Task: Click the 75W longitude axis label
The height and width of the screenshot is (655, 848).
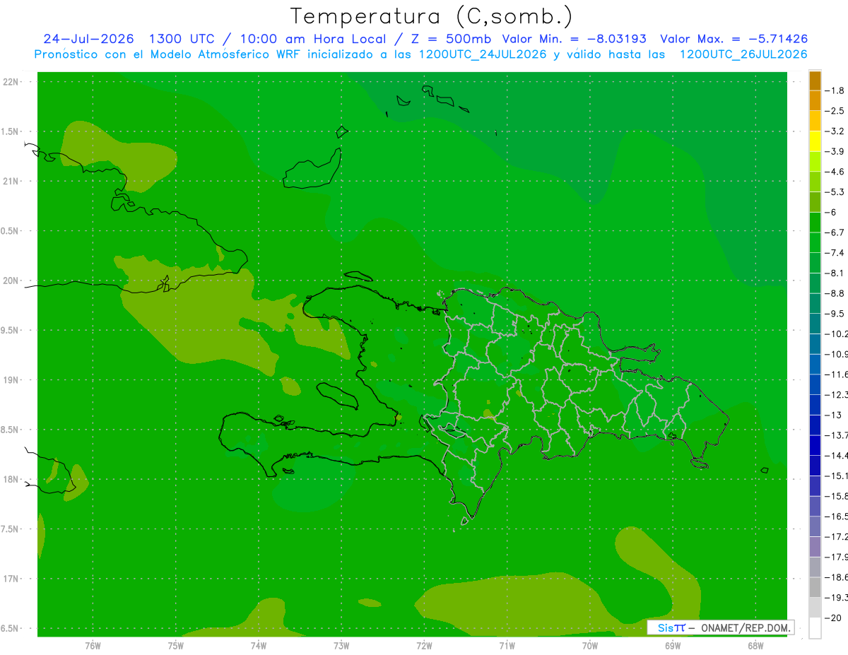Action: 176,645
